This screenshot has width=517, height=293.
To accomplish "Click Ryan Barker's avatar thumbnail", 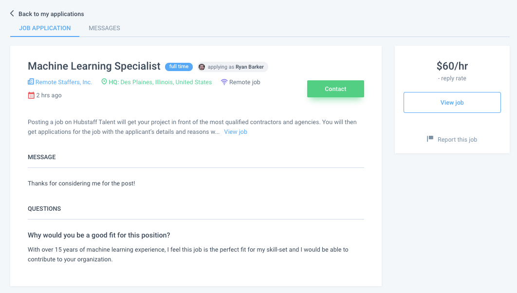I will coord(202,67).
